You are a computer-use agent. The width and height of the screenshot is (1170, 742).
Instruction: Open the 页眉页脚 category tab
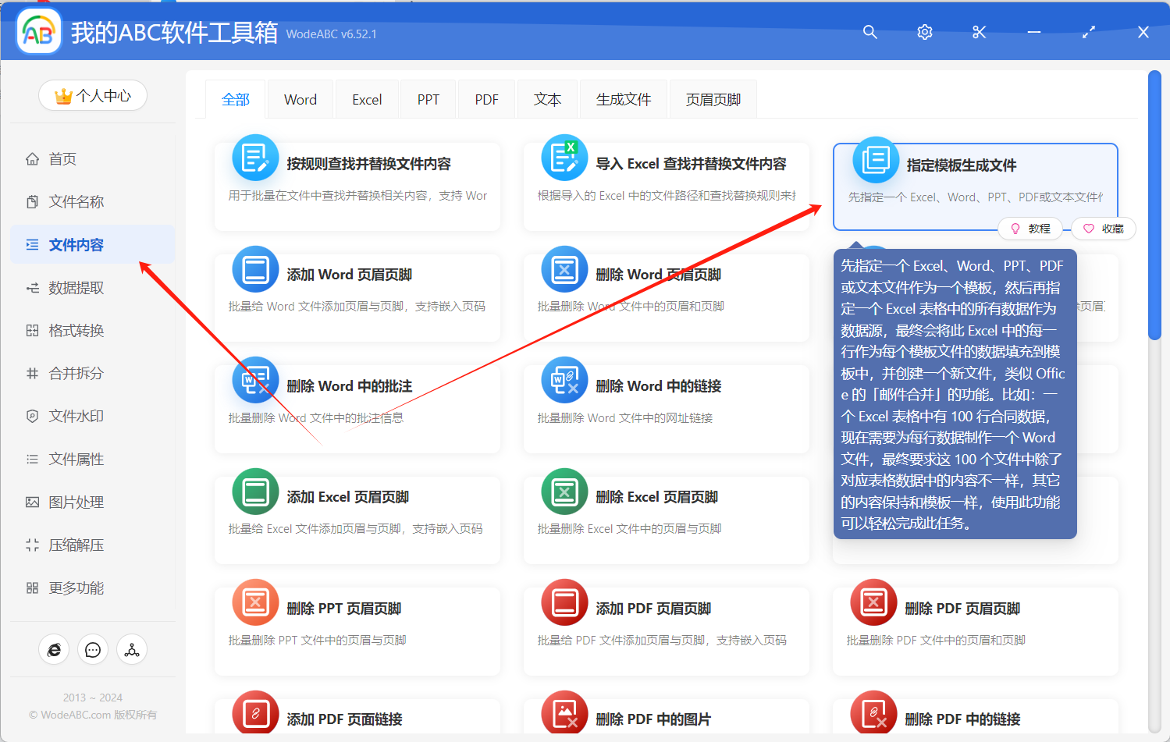[712, 99]
